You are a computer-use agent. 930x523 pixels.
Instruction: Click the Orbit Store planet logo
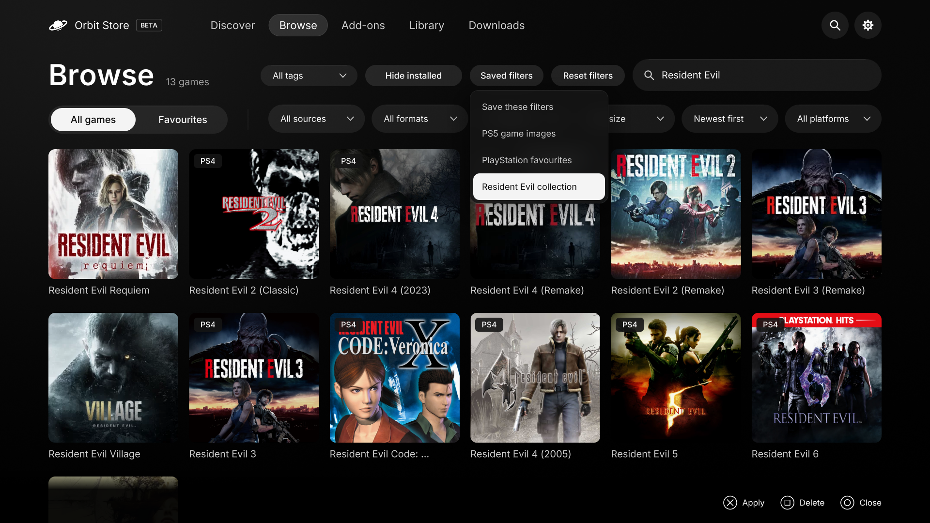pyautogui.click(x=58, y=25)
